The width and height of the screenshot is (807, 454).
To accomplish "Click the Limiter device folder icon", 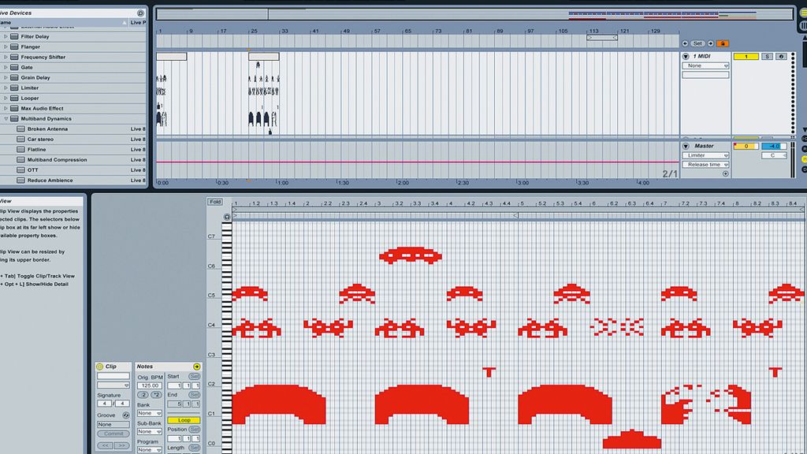I will pos(14,88).
